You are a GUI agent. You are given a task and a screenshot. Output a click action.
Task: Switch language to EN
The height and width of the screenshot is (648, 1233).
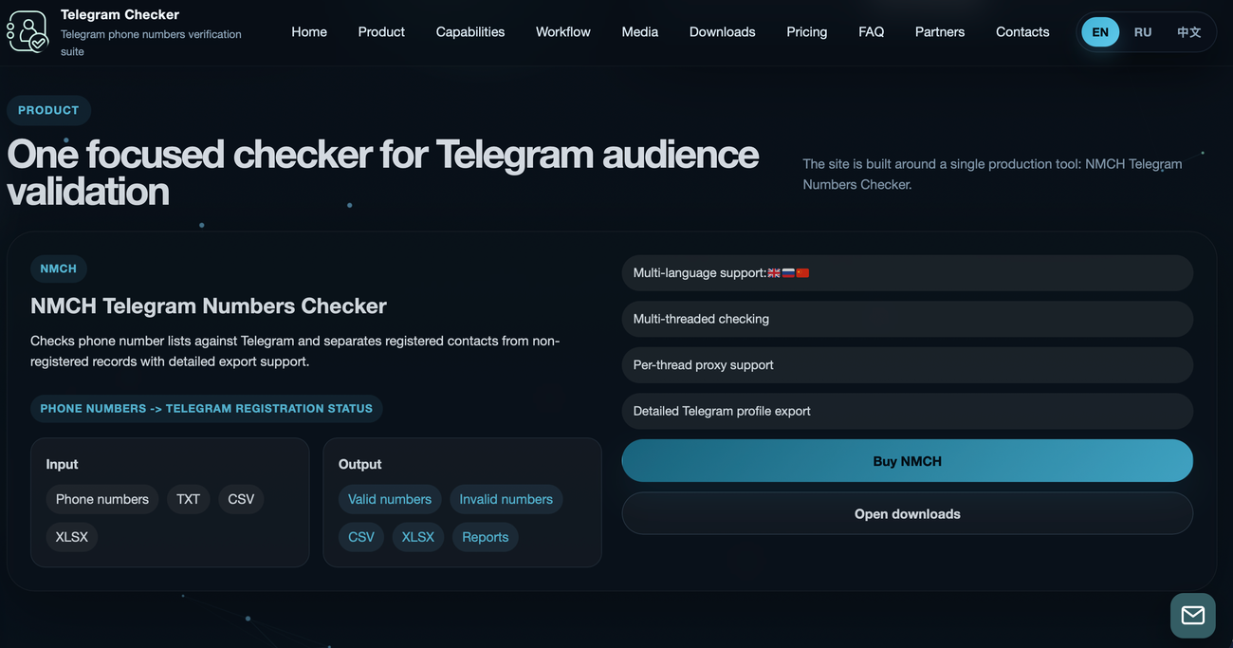tap(1100, 32)
